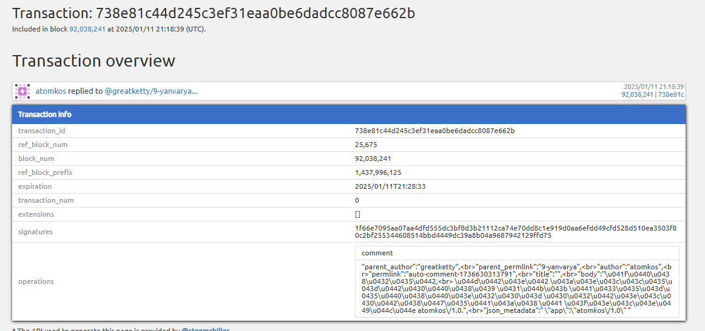Click the operations row label
The height and width of the screenshot is (331, 705).
tap(36, 281)
